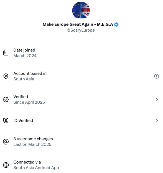Click the March 2024 join date
Image resolution: width=163 pixels, height=173 pixels.
point(25,56)
